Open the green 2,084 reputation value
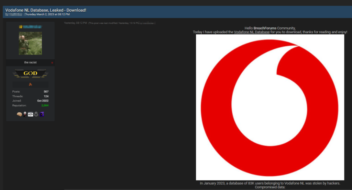This screenshot has height=190, width=352. pyautogui.click(x=45, y=105)
